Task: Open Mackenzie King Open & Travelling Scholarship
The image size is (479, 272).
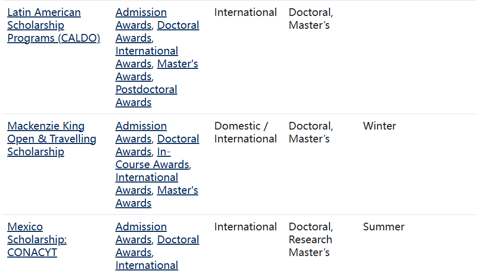Action: click(46, 126)
